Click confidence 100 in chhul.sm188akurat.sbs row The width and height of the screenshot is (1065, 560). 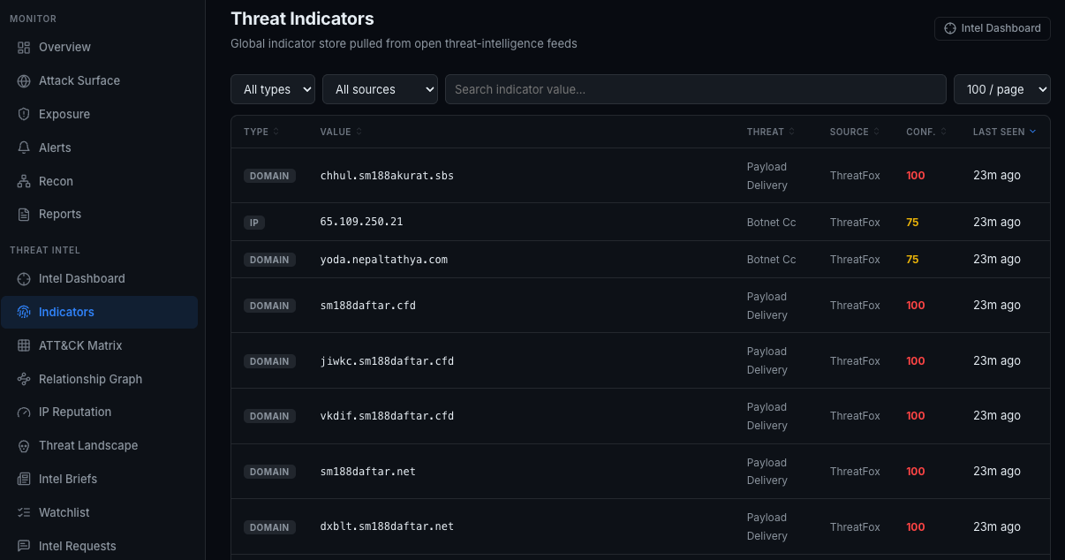pos(916,176)
